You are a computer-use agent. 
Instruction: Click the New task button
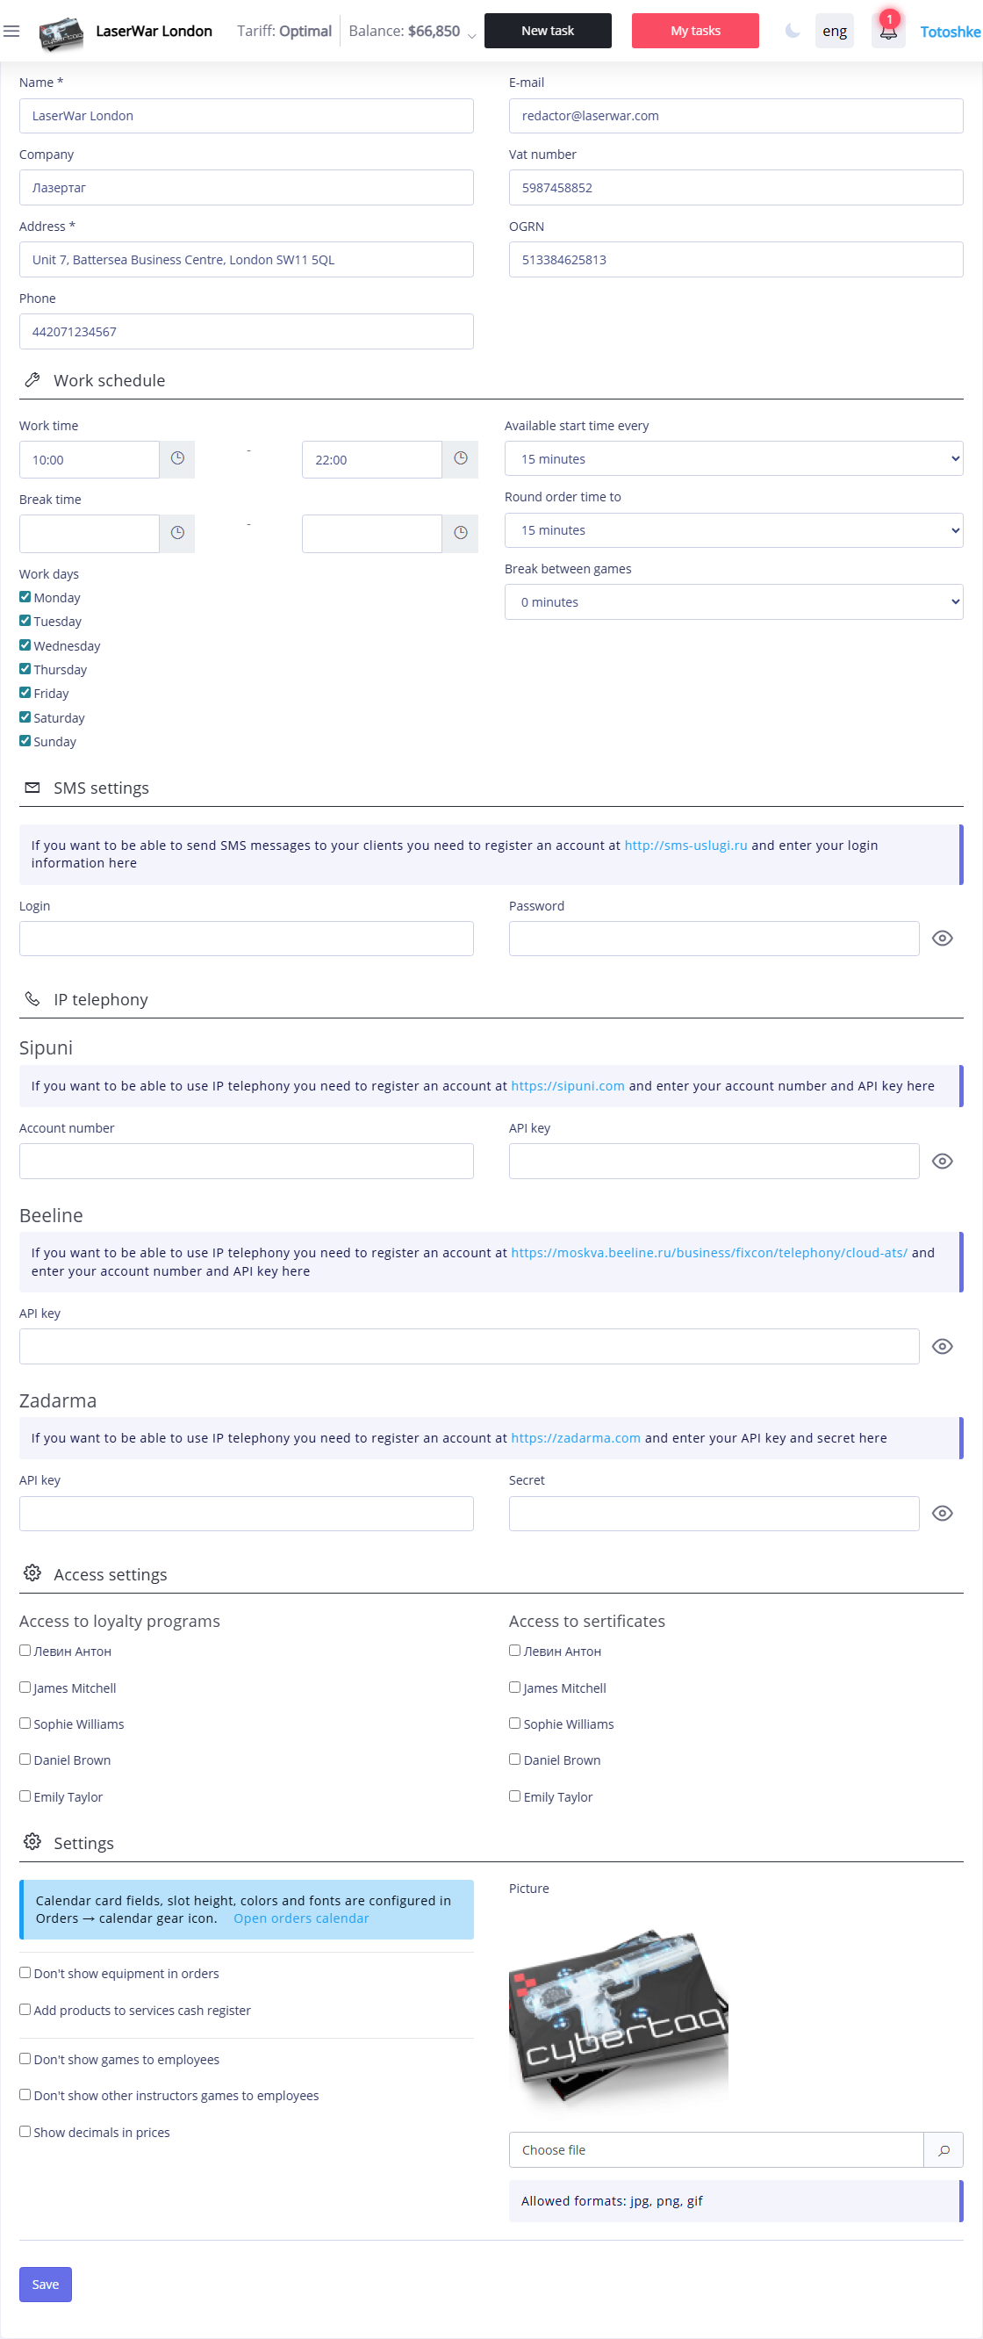tap(548, 31)
